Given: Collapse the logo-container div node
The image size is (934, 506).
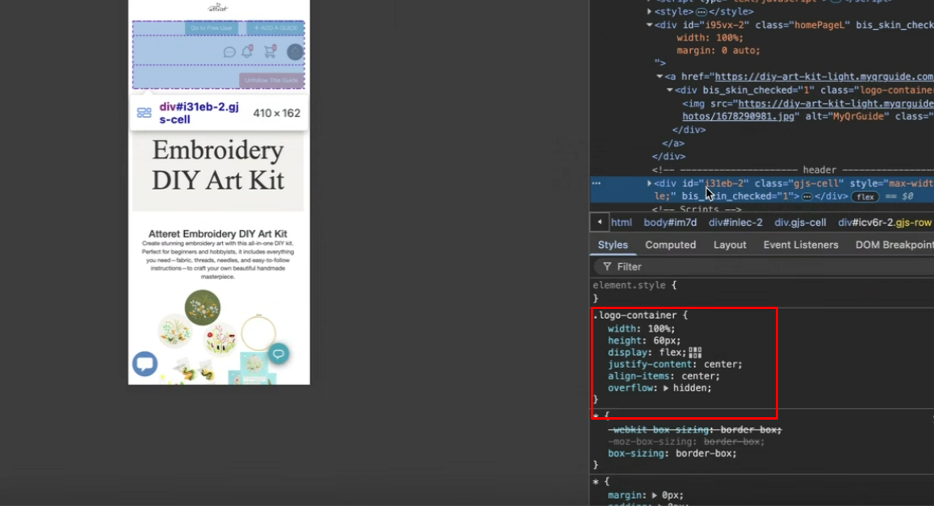Looking at the screenshot, I should (x=669, y=90).
